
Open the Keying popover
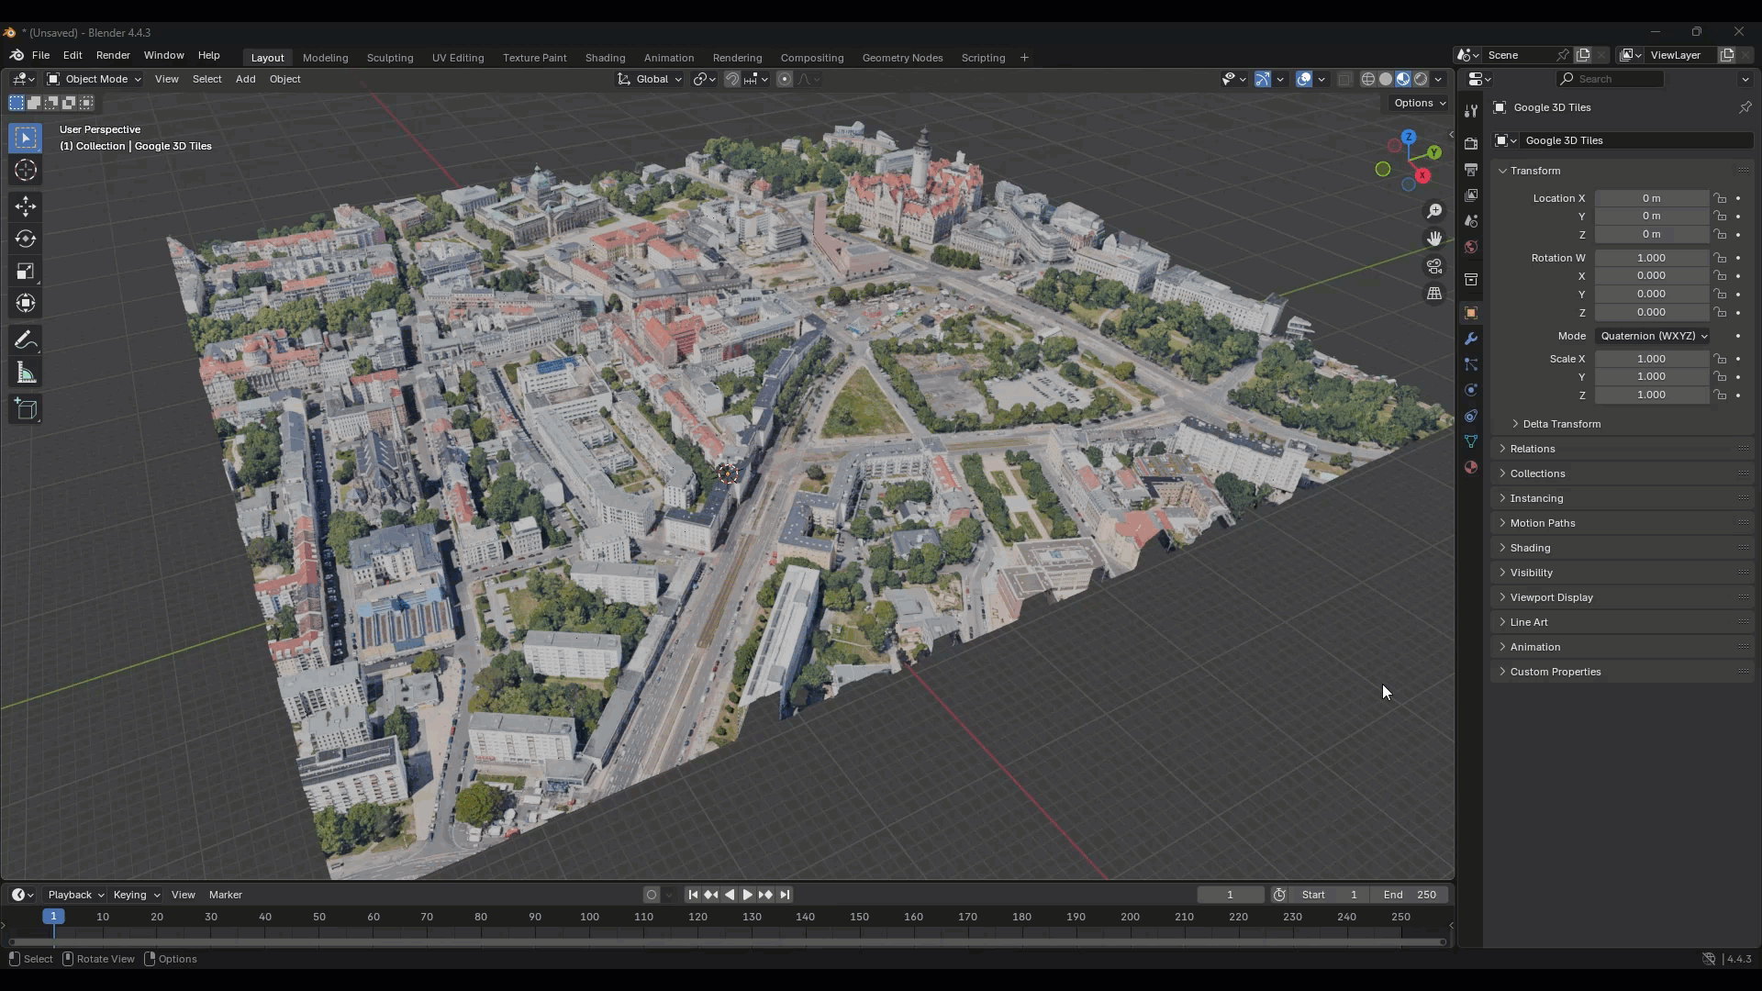(x=136, y=895)
